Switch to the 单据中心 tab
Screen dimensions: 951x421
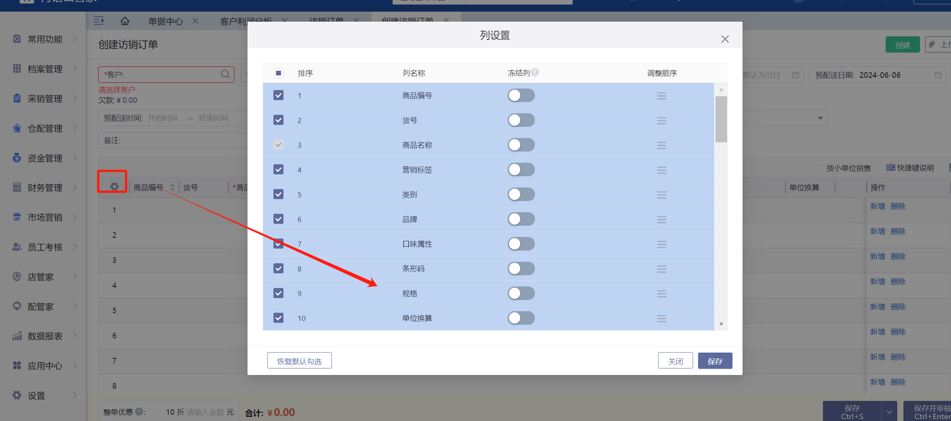pos(166,21)
